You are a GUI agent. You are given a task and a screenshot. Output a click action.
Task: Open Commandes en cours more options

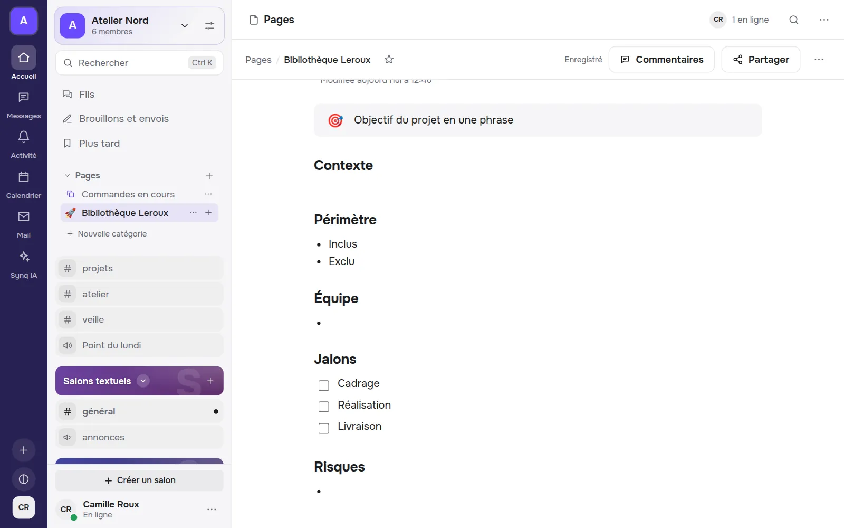pos(208,194)
